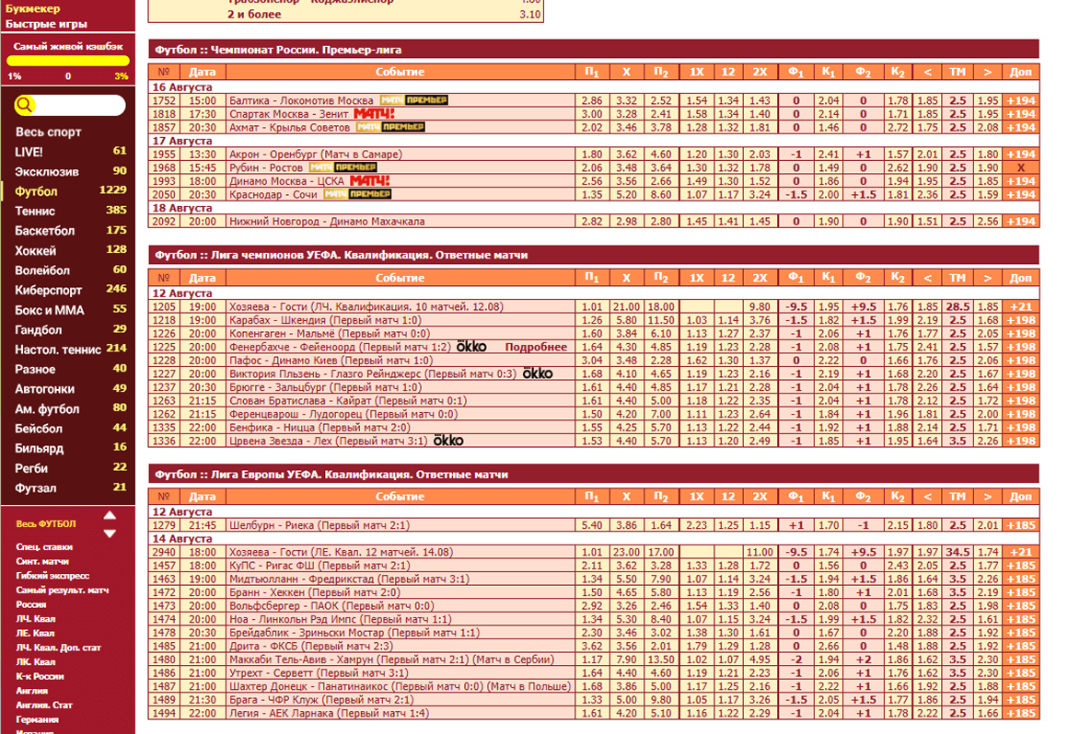Click Okko logo on Виктория Пльзень match

click(537, 374)
